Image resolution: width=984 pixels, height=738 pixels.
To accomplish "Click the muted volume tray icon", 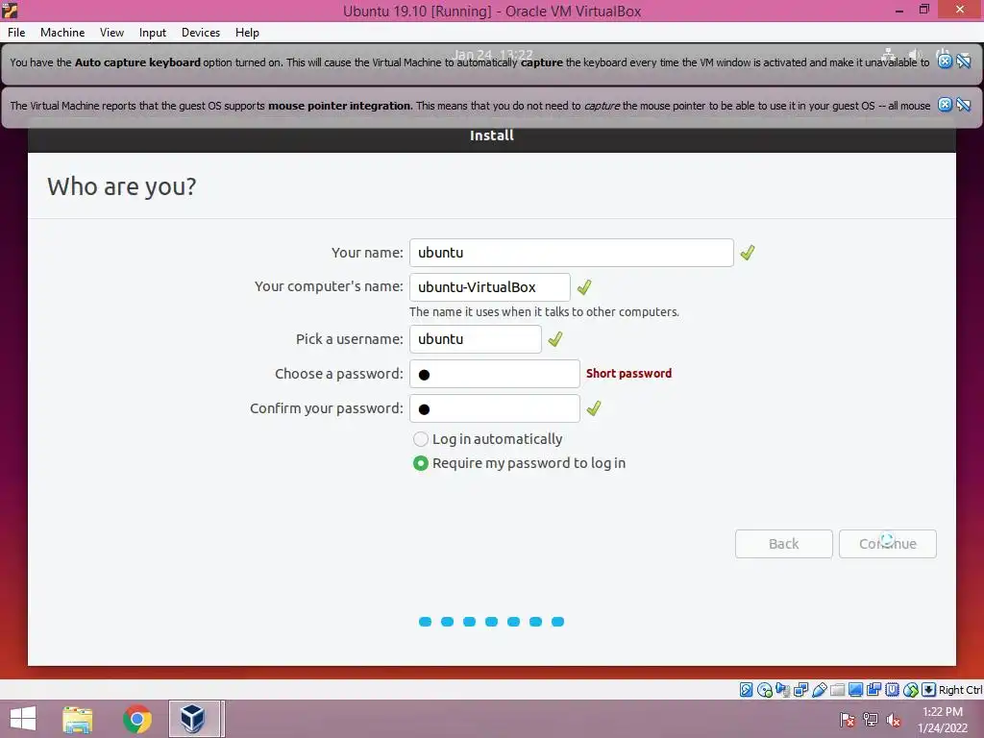I will [x=894, y=720].
